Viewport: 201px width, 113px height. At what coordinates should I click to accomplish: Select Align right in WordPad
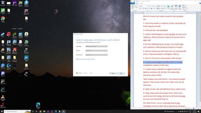(161, 8)
